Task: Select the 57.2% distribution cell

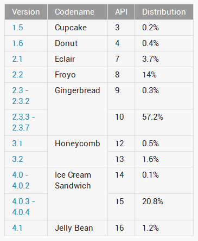Action: (164, 122)
